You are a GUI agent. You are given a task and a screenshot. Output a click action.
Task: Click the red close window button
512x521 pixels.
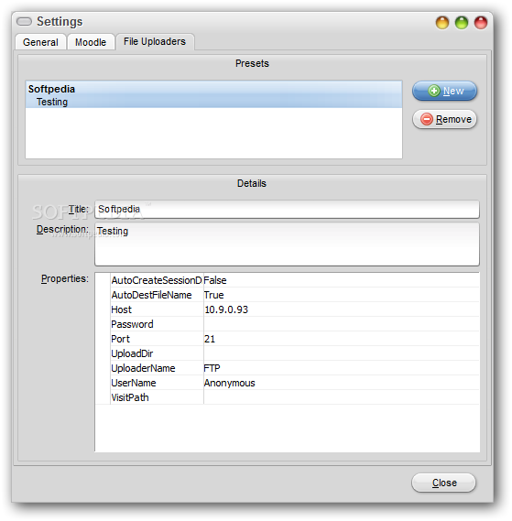pyautogui.click(x=481, y=23)
